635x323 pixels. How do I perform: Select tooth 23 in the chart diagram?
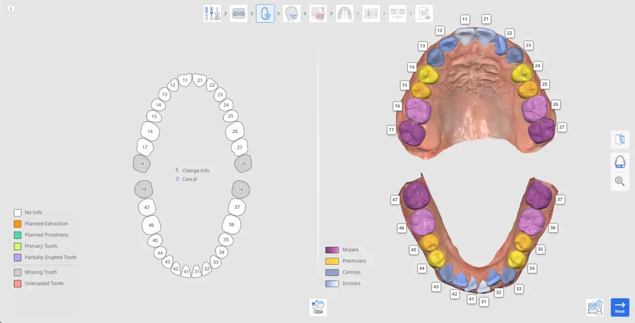pyautogui.click(x=220, y=94)
